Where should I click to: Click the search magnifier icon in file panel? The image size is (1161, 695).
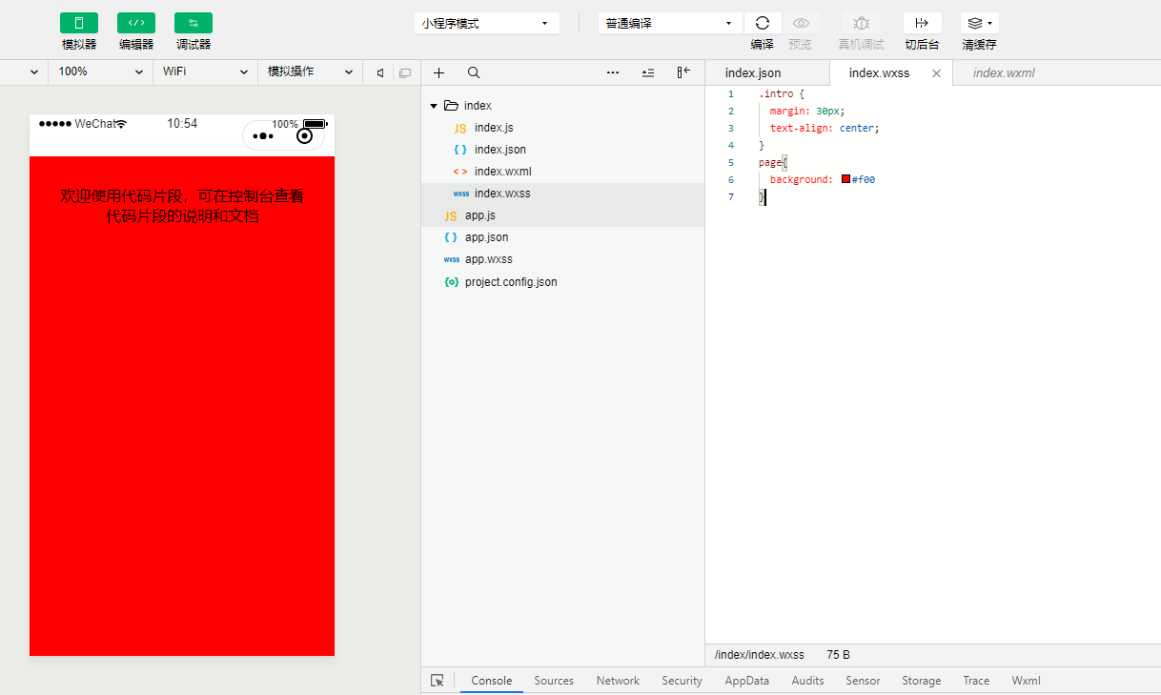tap(474, 72)
